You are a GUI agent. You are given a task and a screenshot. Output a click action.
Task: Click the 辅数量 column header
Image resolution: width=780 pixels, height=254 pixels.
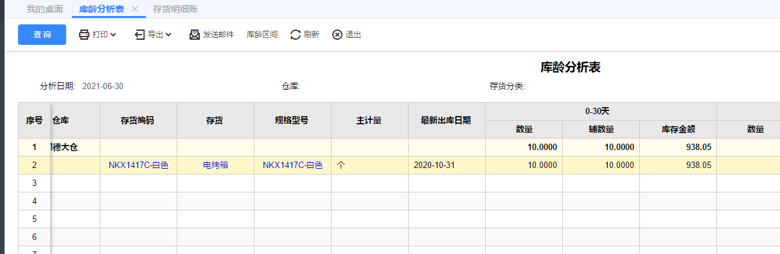(x=601, y=129)
